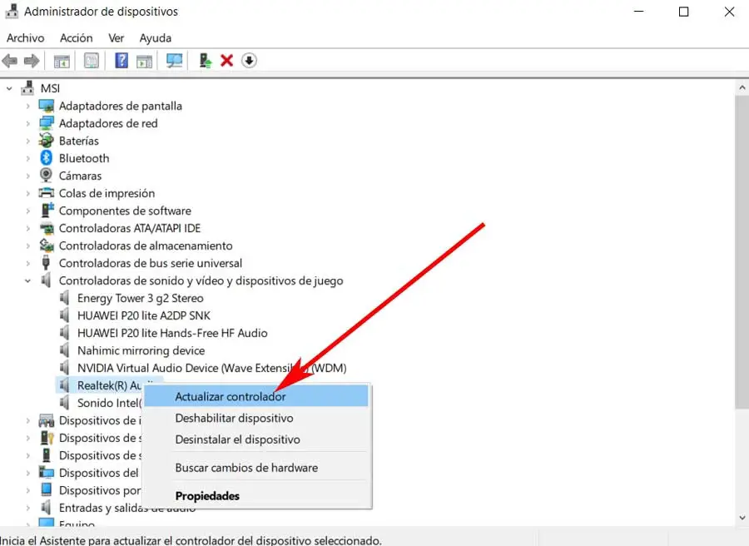This screenshot has height=546, width=749.
Task: Uninstall device with the red X icon
Action: 227,61
